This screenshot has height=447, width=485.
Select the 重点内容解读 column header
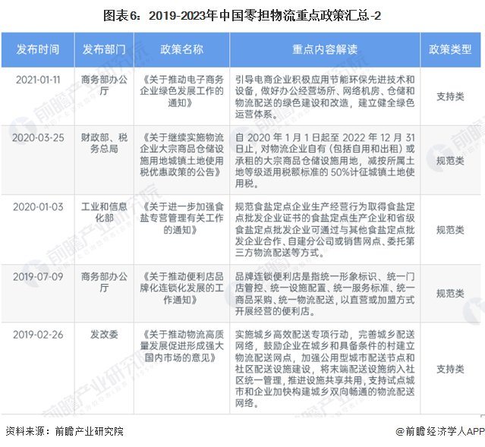point(325,49)
